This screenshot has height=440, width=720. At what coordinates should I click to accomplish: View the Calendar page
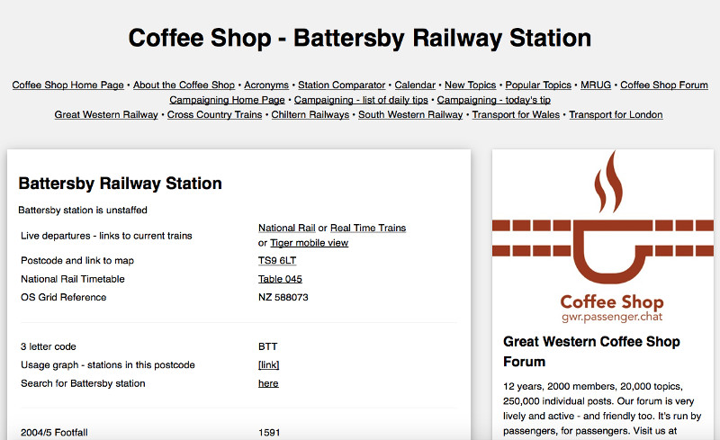(415, 85)
